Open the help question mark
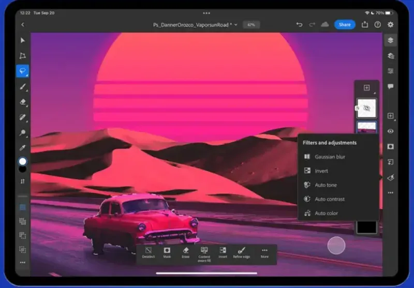The width and height of the screenshot is (414, 288). click(x=378, y=24)
